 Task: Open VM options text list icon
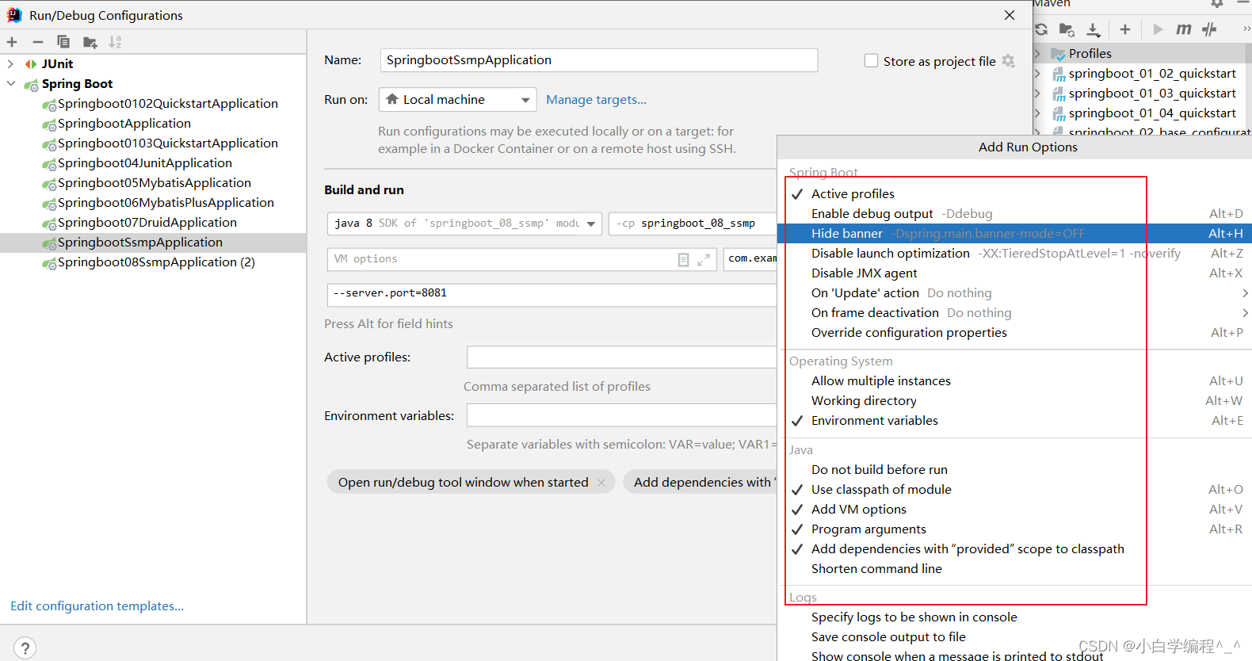(683, 259)
